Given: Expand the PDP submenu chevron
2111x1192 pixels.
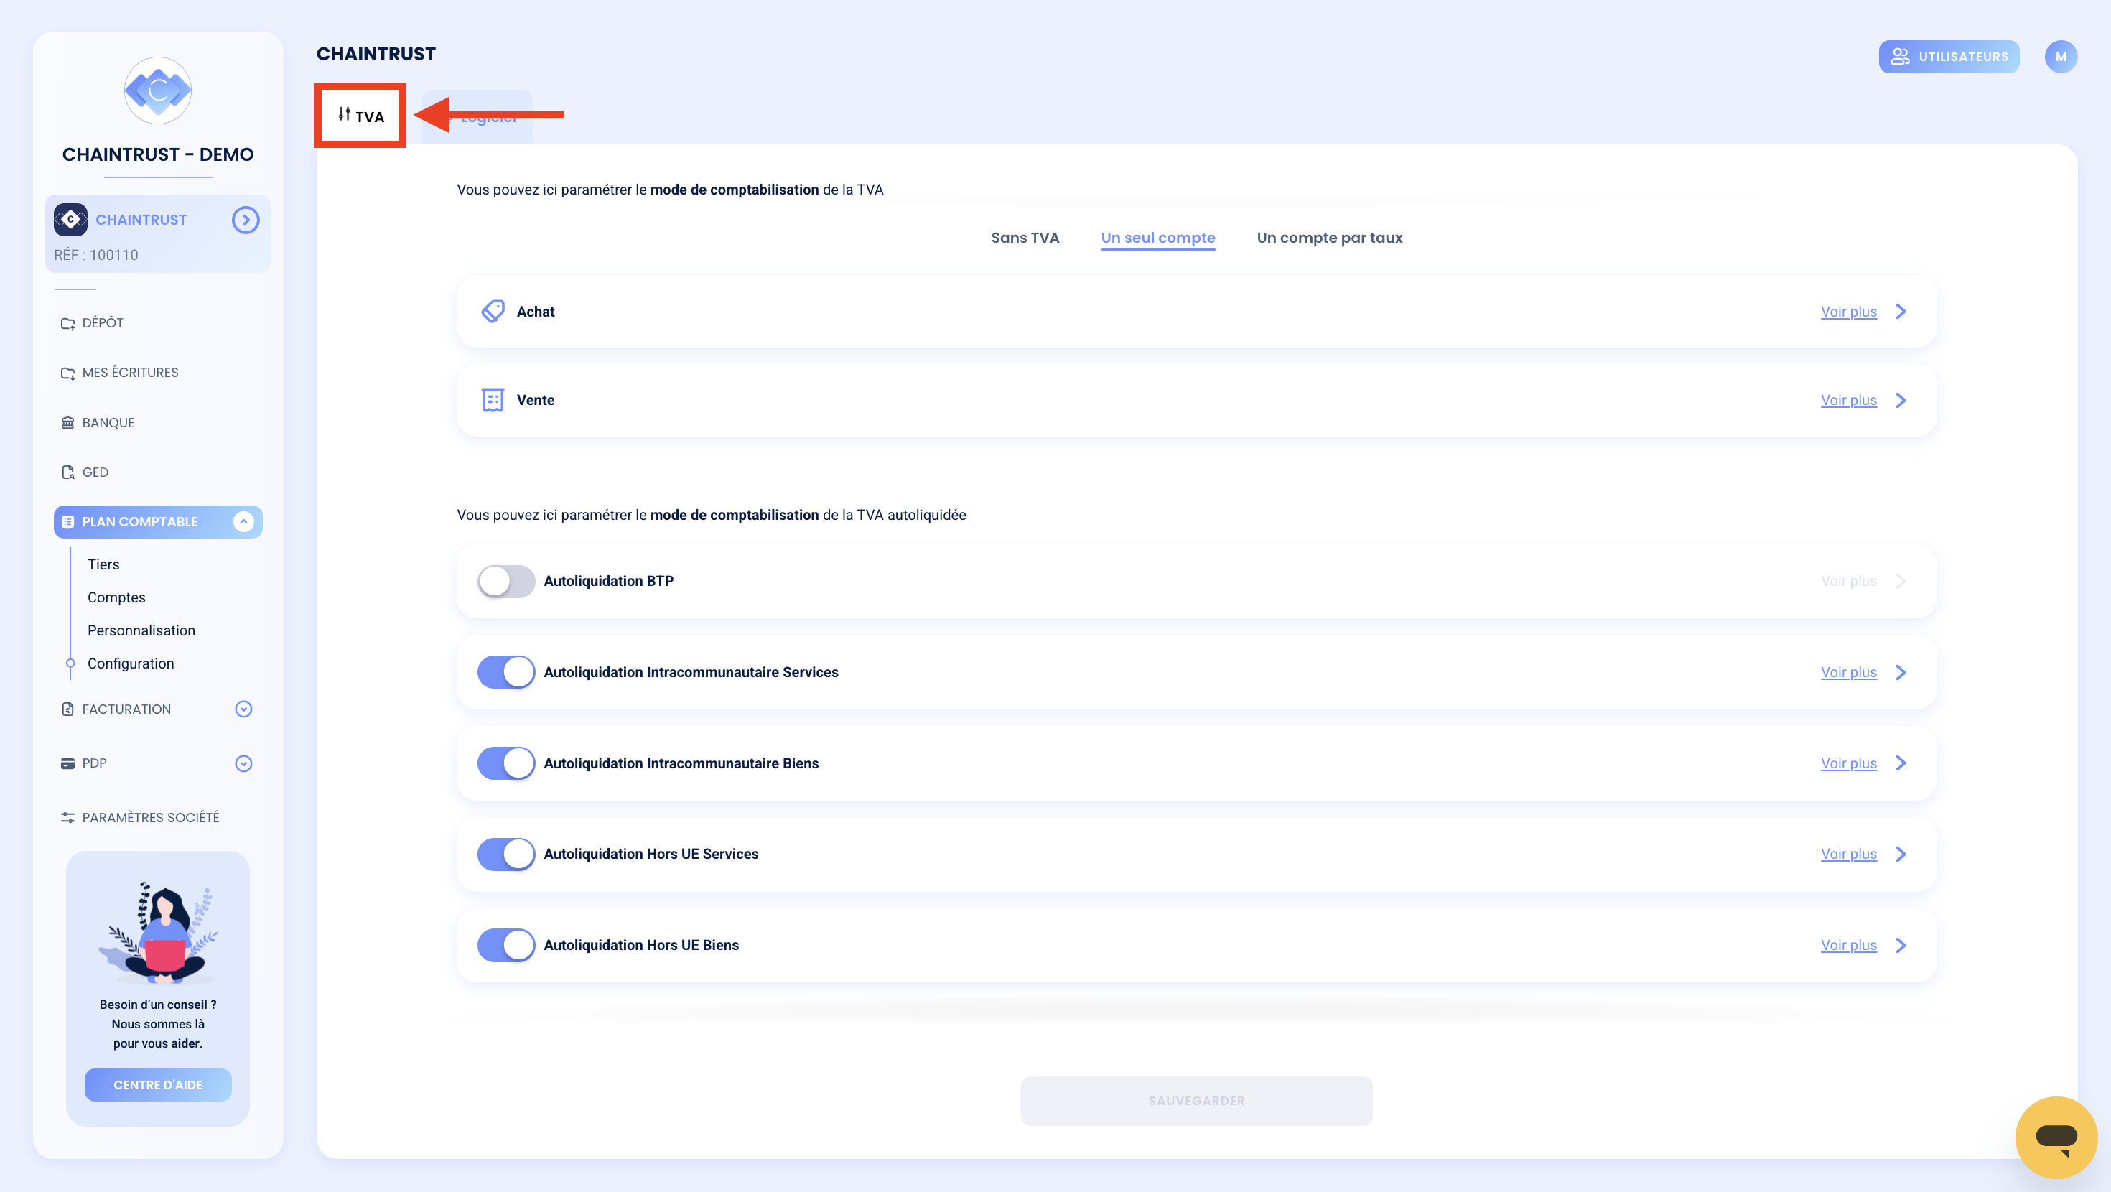Looking at the screenshot, I should pyautogui.click(x=243, y=764).
